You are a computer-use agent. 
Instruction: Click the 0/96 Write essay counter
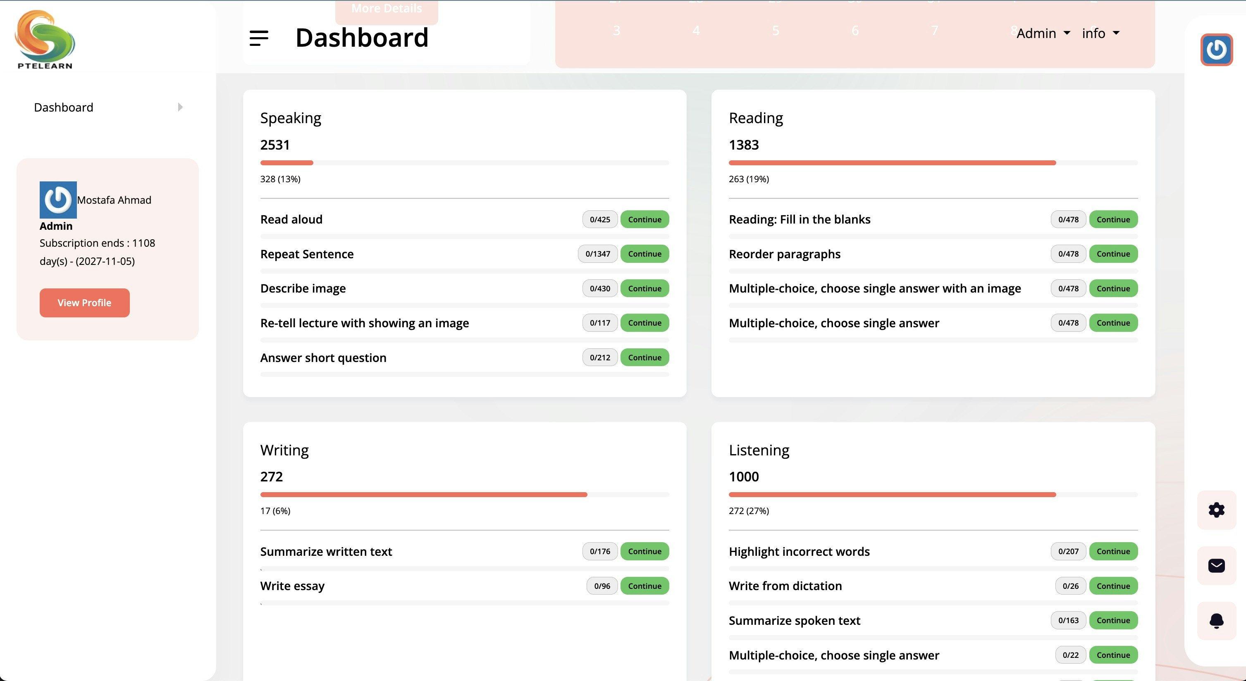602,586
